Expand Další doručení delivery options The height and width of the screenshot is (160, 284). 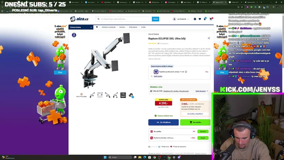click(x=202, y=91)
